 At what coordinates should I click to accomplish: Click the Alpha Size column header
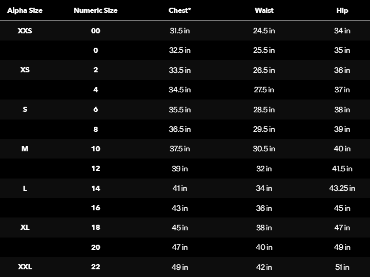tap(25, 10)
